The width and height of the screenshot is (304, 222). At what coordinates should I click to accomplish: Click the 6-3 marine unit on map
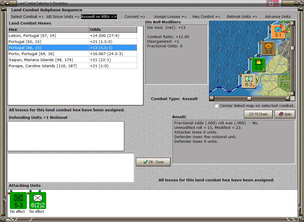[x=249, y=81]
